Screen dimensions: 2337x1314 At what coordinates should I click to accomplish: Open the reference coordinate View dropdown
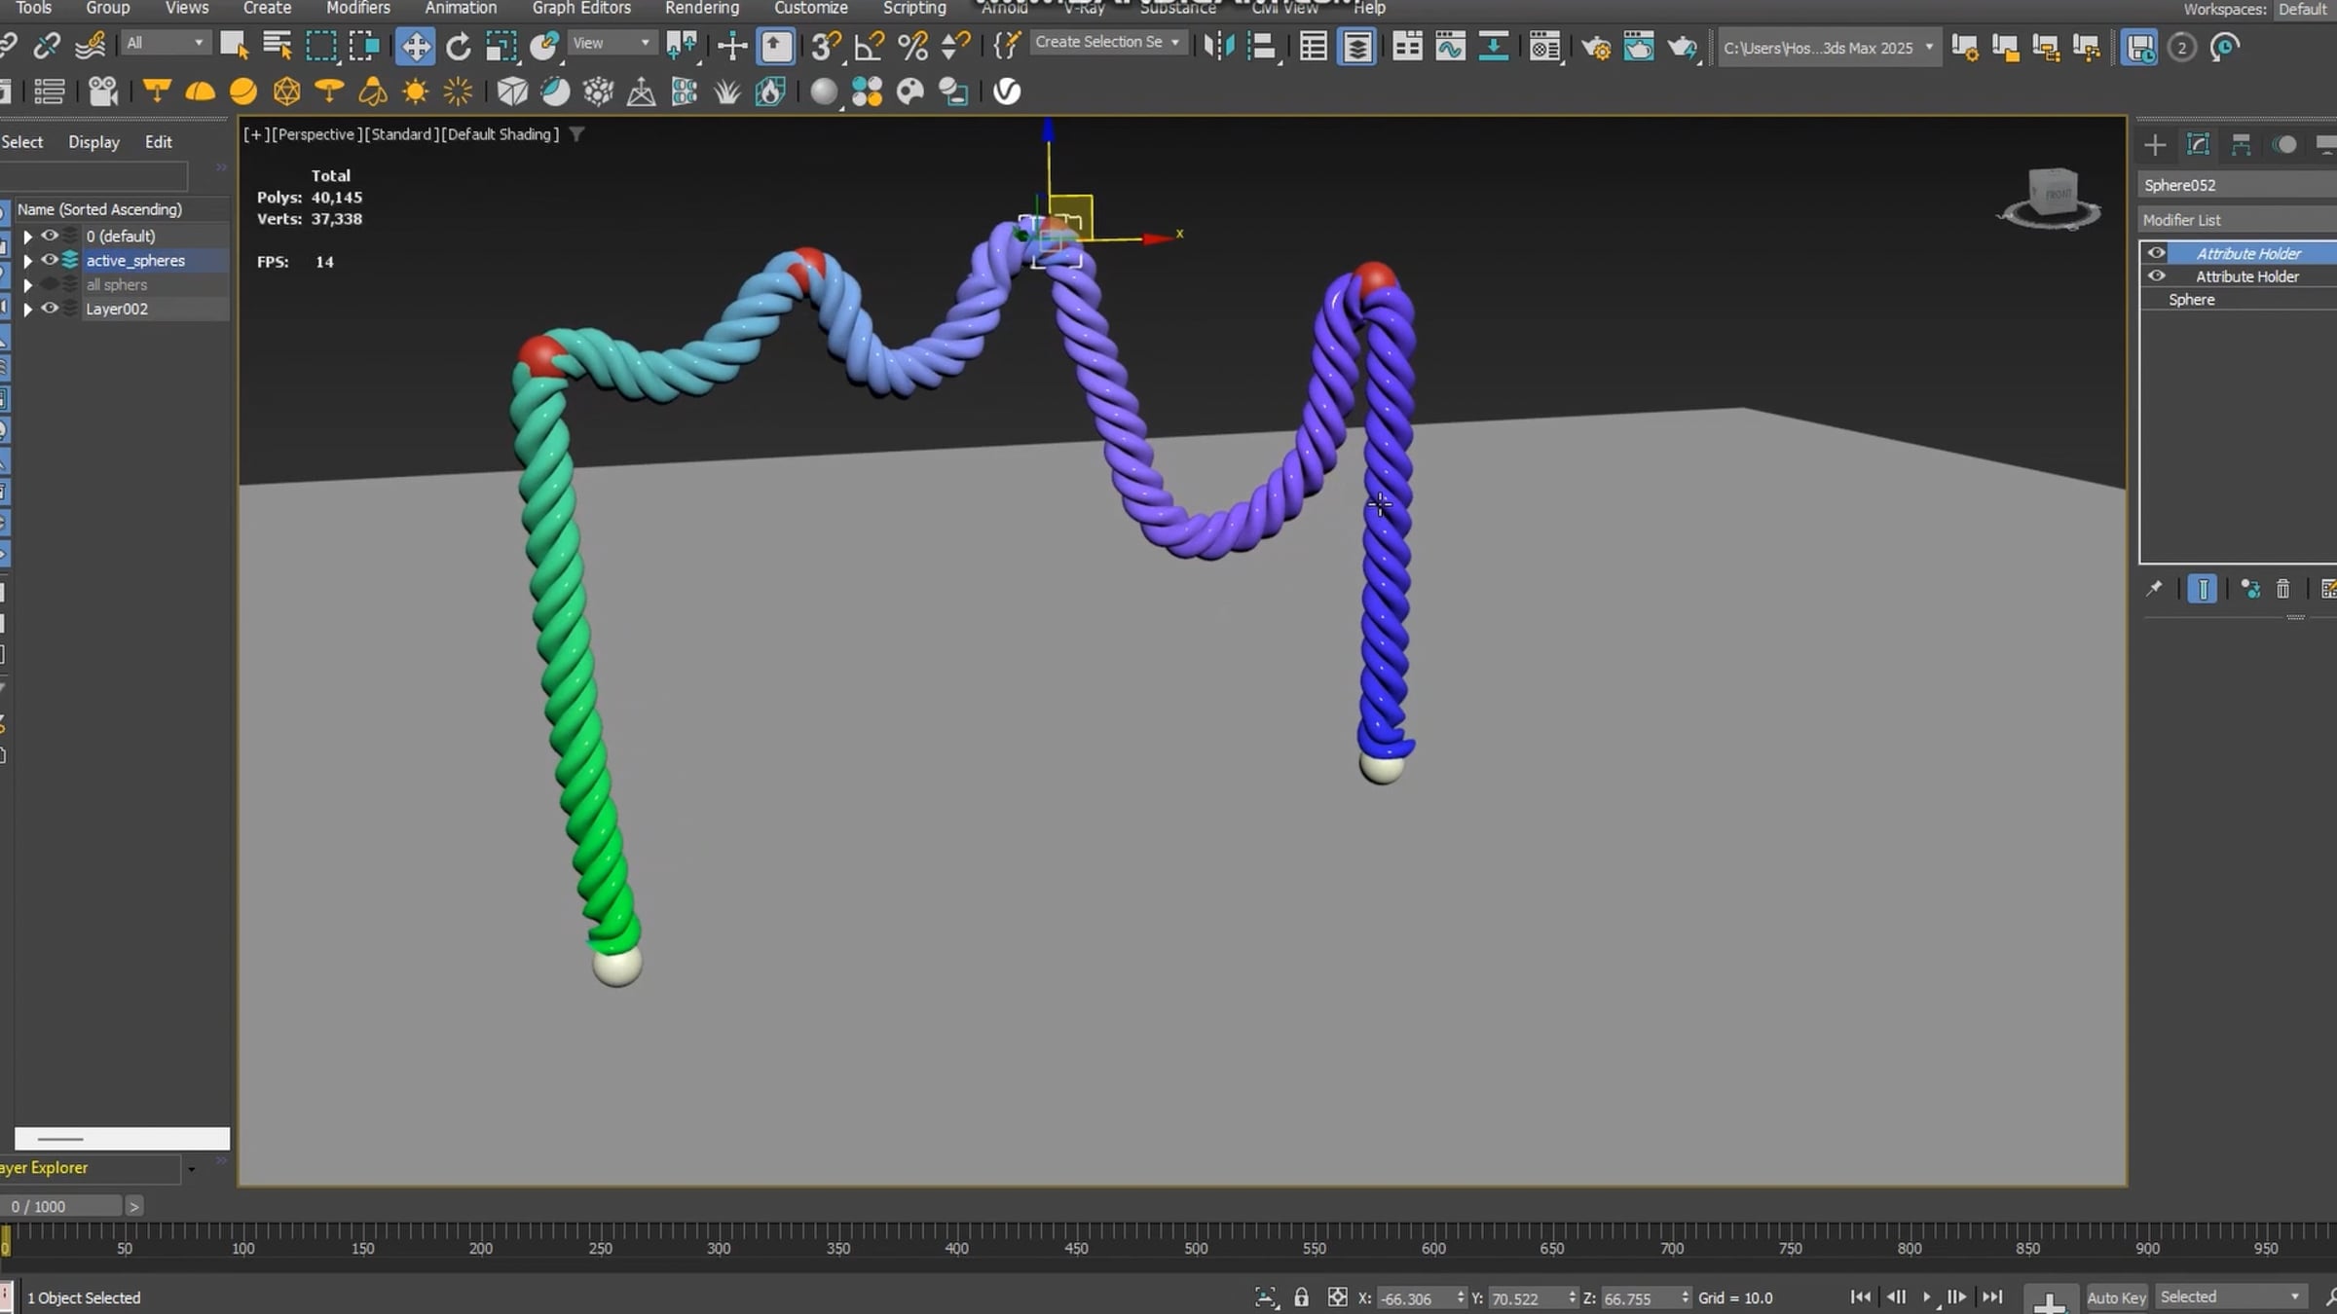tap(611, 43)
